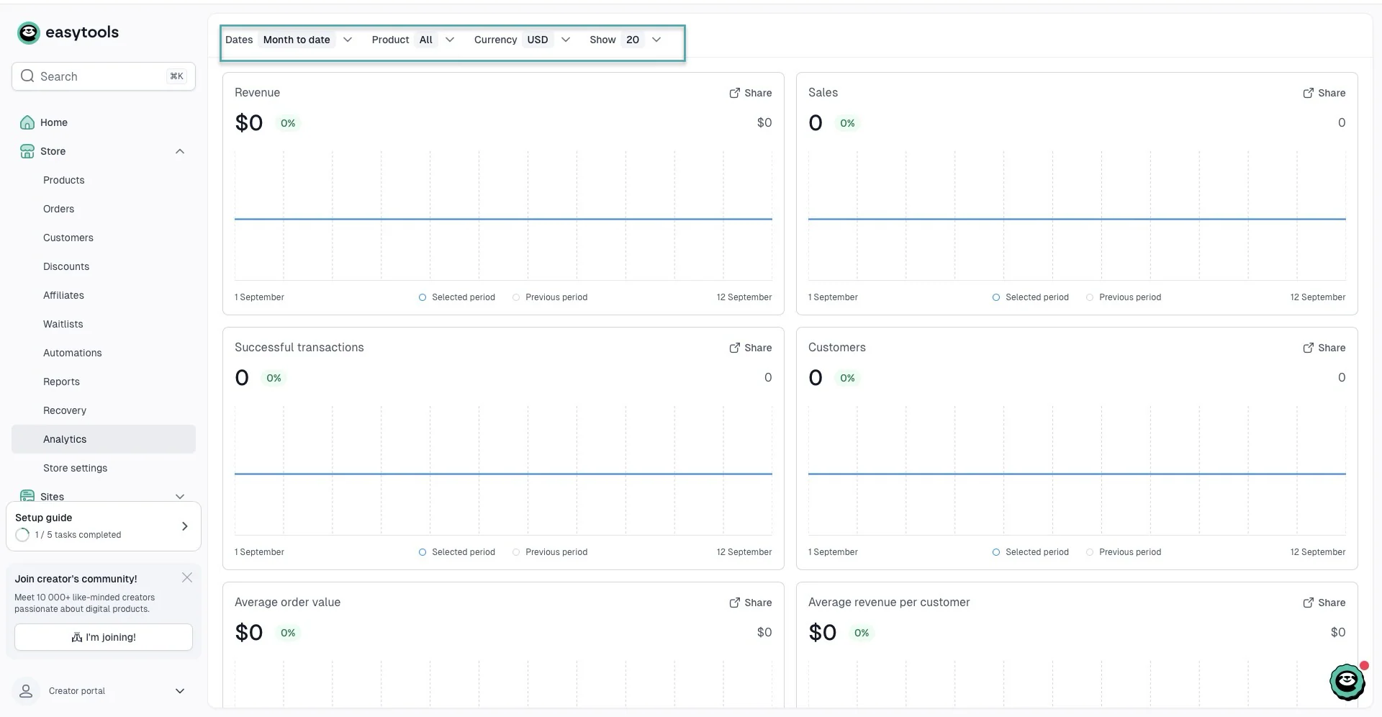Click the 1 / 5 tasks completed text
The width and height of the screenshot is (1382, 717).
tap(78, 535)
